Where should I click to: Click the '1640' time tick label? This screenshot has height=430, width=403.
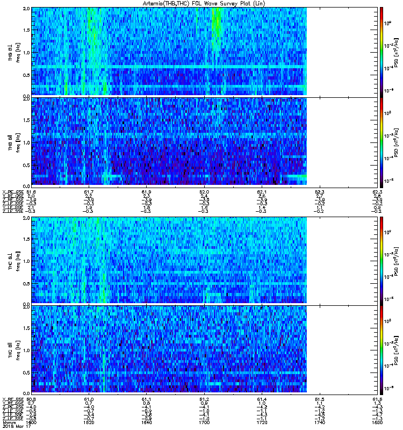pos(146,422)
